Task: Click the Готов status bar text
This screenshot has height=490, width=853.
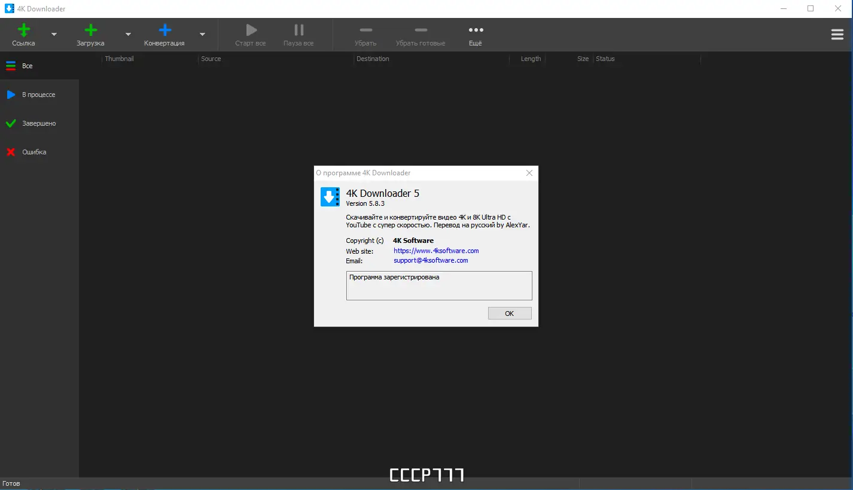Action: click(x=11, y=483)
